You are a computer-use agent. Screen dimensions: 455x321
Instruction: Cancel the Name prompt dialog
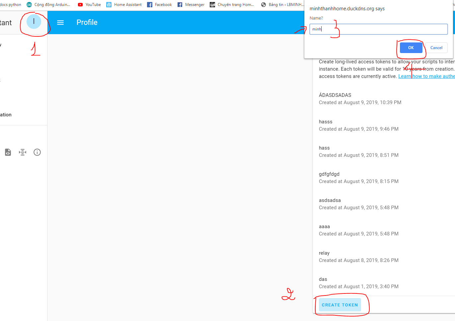click(x=436, y=48)
